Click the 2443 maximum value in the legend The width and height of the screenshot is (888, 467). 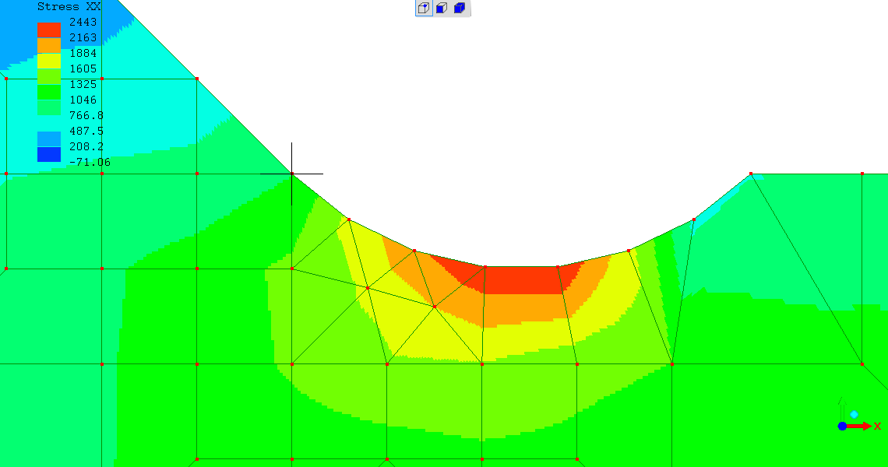pos(83,22)
